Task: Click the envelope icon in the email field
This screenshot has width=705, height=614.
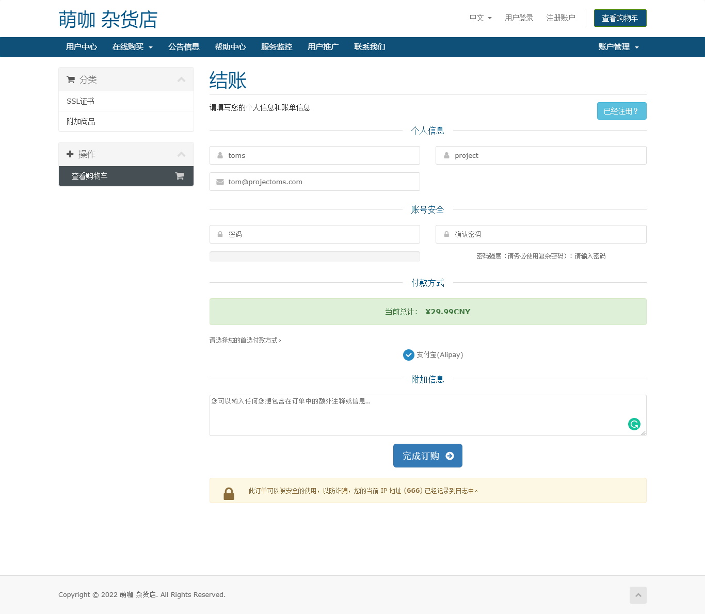Action: (220, 182)
